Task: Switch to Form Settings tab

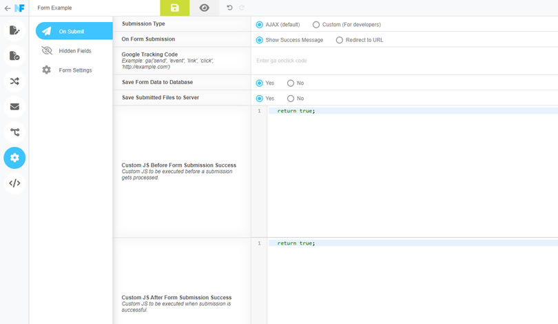Action: 74,70
